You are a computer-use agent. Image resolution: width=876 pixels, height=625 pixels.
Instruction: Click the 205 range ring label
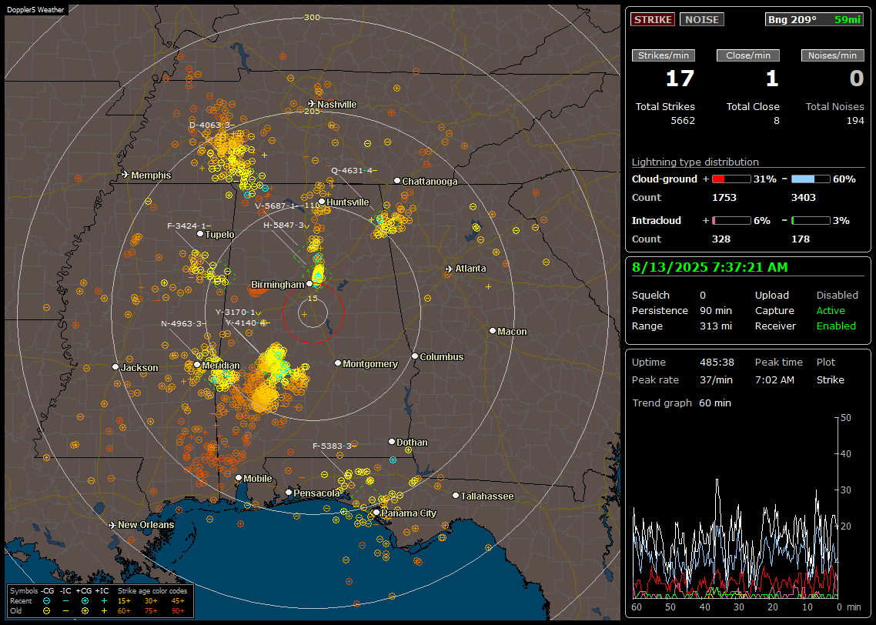(312, 111)
